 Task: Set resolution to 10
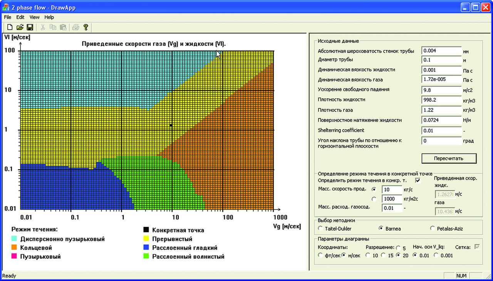pyautogui.click(x=368, y=256)
